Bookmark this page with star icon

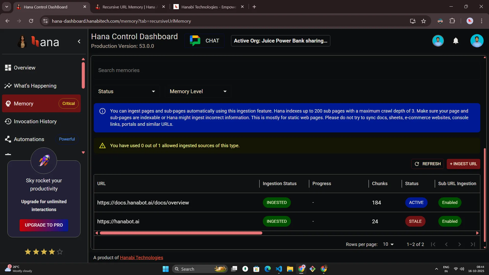tap(424, 21)
